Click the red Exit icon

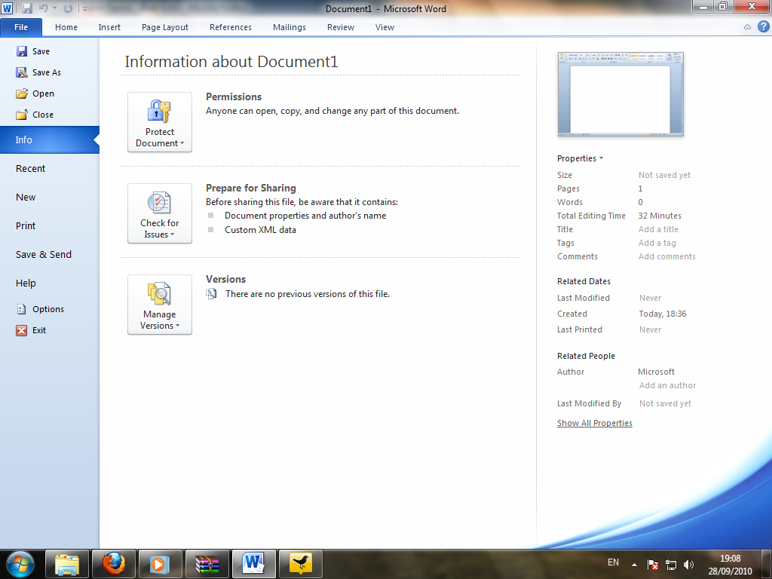click(22, 330)
